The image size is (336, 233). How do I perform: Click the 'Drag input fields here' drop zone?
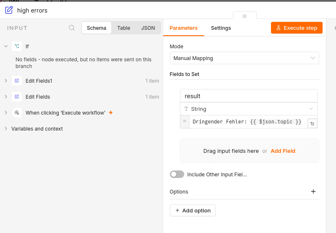click(x=250, y=151)
